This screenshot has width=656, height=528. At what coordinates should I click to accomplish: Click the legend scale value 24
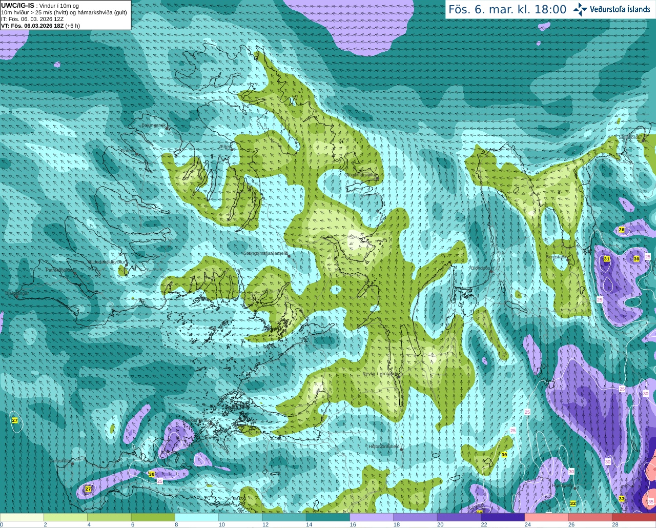(528, 524)
